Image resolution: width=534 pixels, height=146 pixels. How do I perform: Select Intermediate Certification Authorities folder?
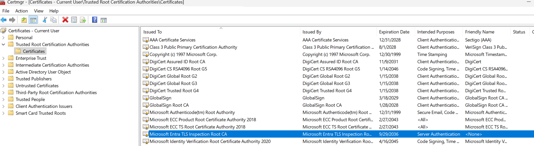pos(52,65)
